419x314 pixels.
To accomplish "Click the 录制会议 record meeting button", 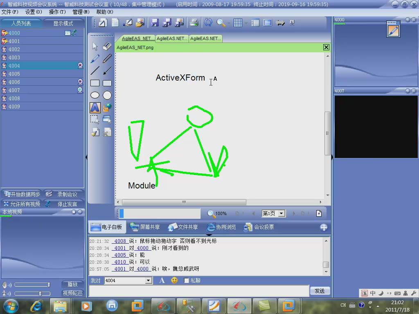I will pos(63,194).
